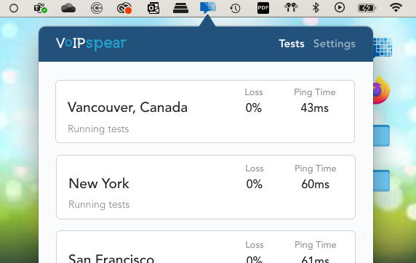The image size is (416, 263).
Task: Open the Firefox icon on the desktop
Action: (x=382, y=90)
